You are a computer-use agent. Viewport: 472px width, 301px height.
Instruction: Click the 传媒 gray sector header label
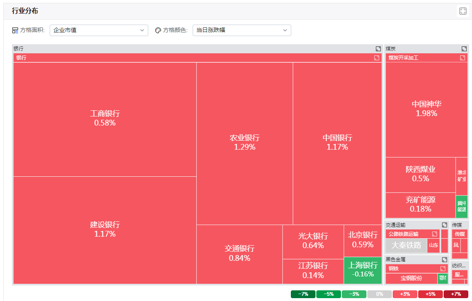tap(457, 225)
